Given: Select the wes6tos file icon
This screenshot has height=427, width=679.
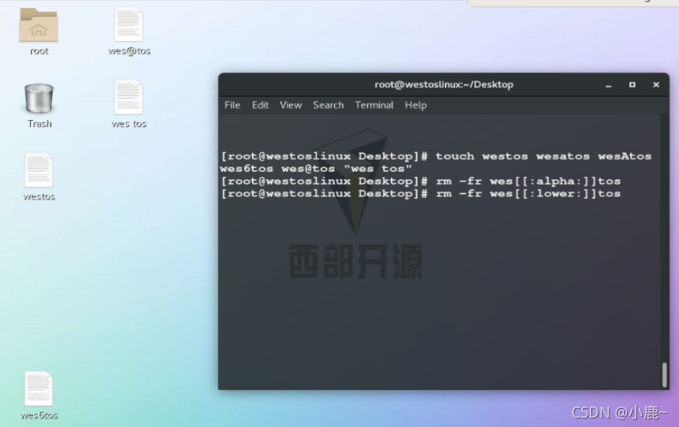Looking at the screenshot, I should [39, 388].
